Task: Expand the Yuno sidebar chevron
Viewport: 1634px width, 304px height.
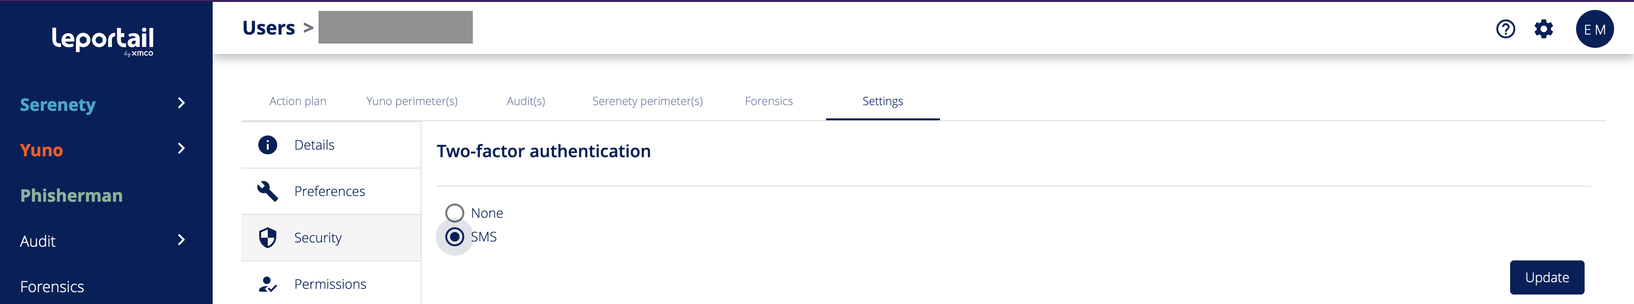Action: tap(181, 149)
